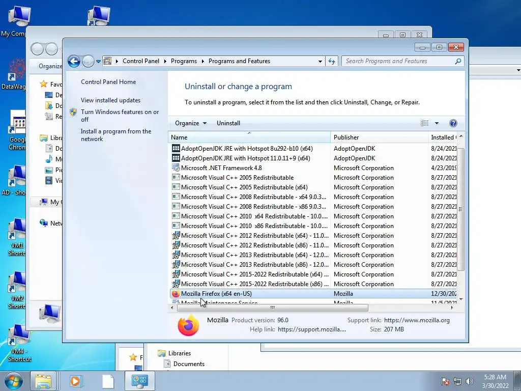The height and width of the screenshot is (391, 521).
Task: Launch media player from taskbar
Action: click(x=75, y=381)
